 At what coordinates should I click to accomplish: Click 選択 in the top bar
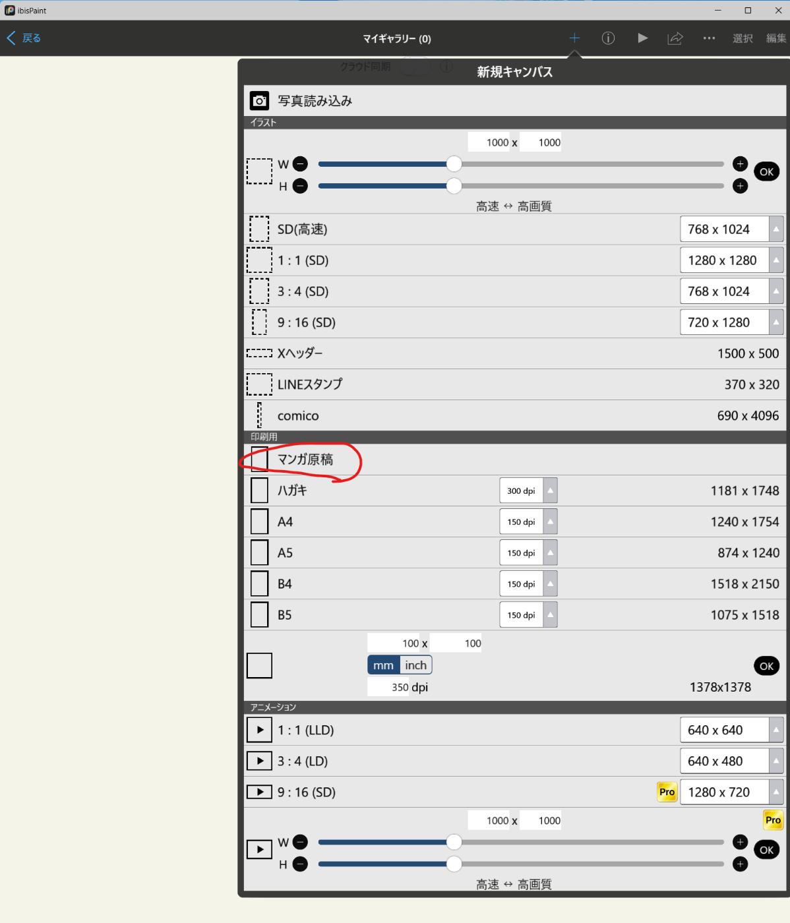[743, 38]
